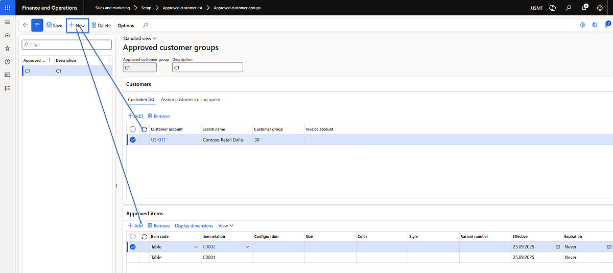Open the notifications bell icon

tap(584, 8)
